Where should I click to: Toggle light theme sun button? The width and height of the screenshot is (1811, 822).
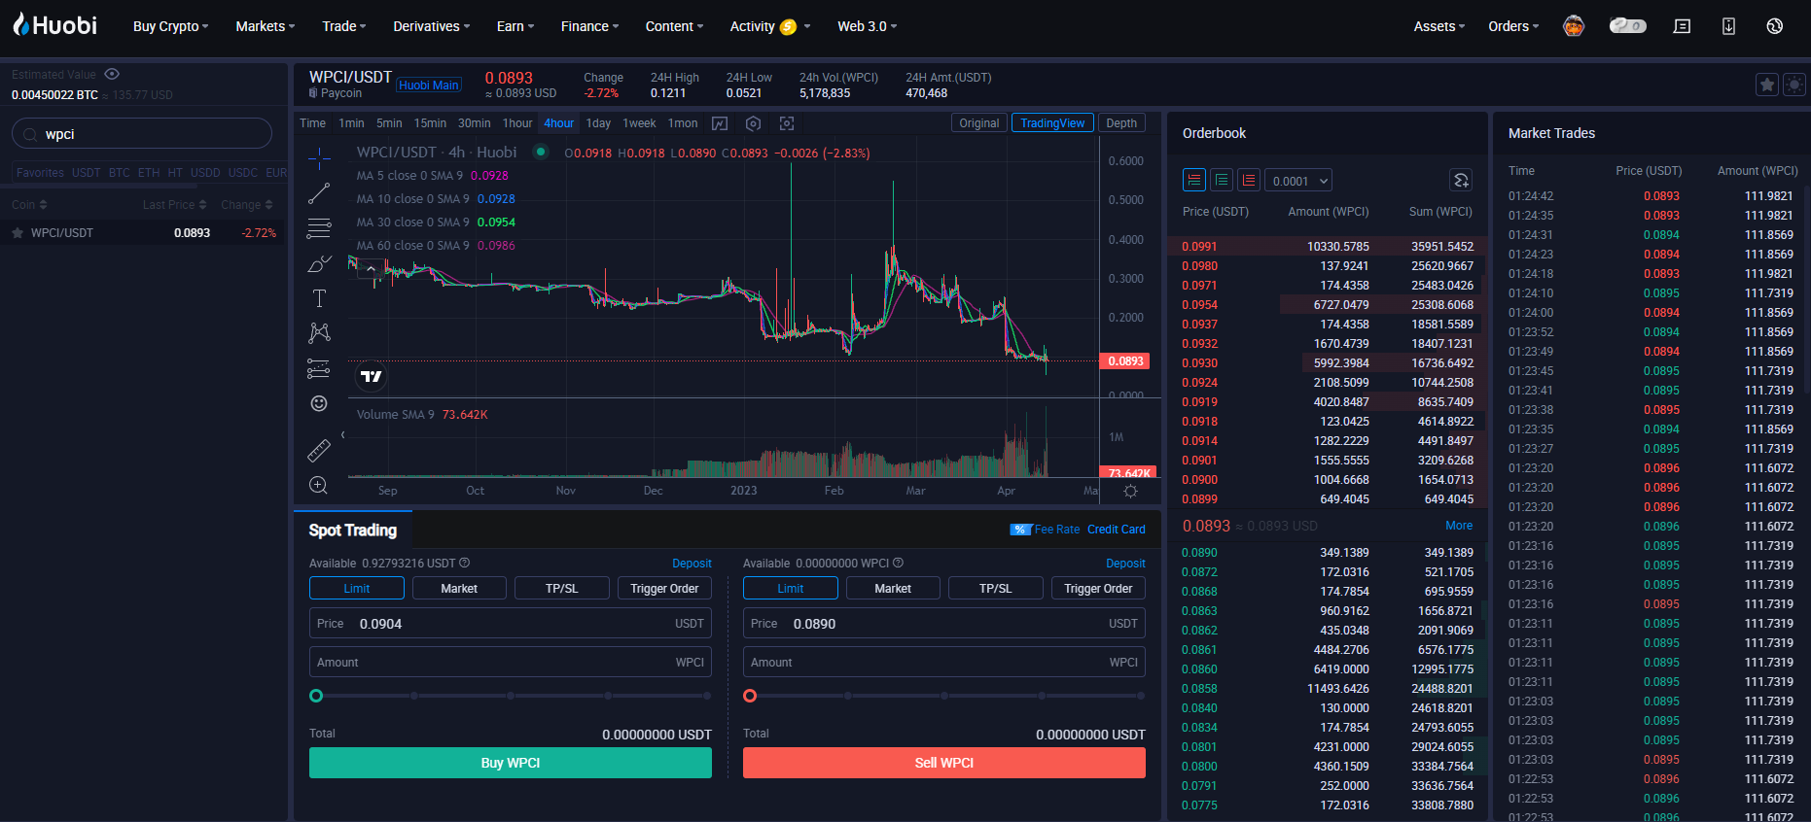pos(1794,85)
